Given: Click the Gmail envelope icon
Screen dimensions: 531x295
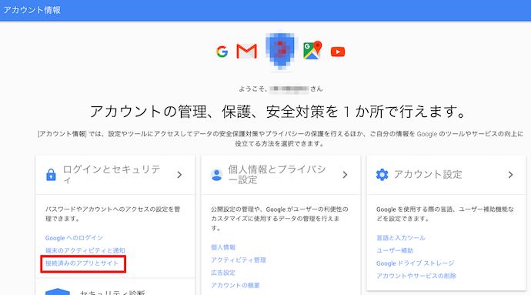Looking at the screenshot, I should coord(246,52).
